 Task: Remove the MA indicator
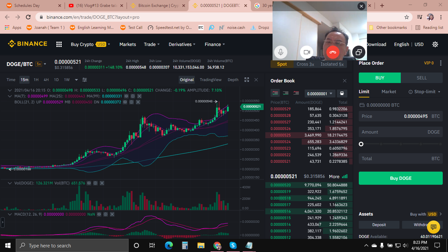139,96
